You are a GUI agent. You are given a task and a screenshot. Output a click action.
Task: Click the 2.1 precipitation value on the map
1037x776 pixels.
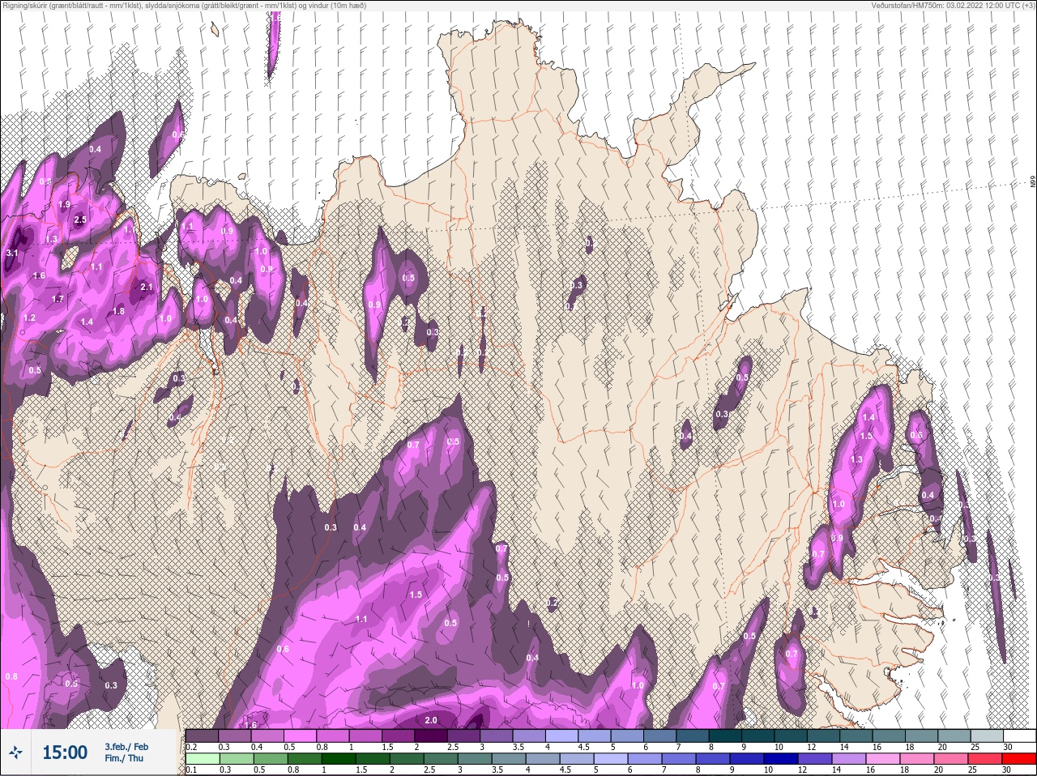[x=147, y=287]
